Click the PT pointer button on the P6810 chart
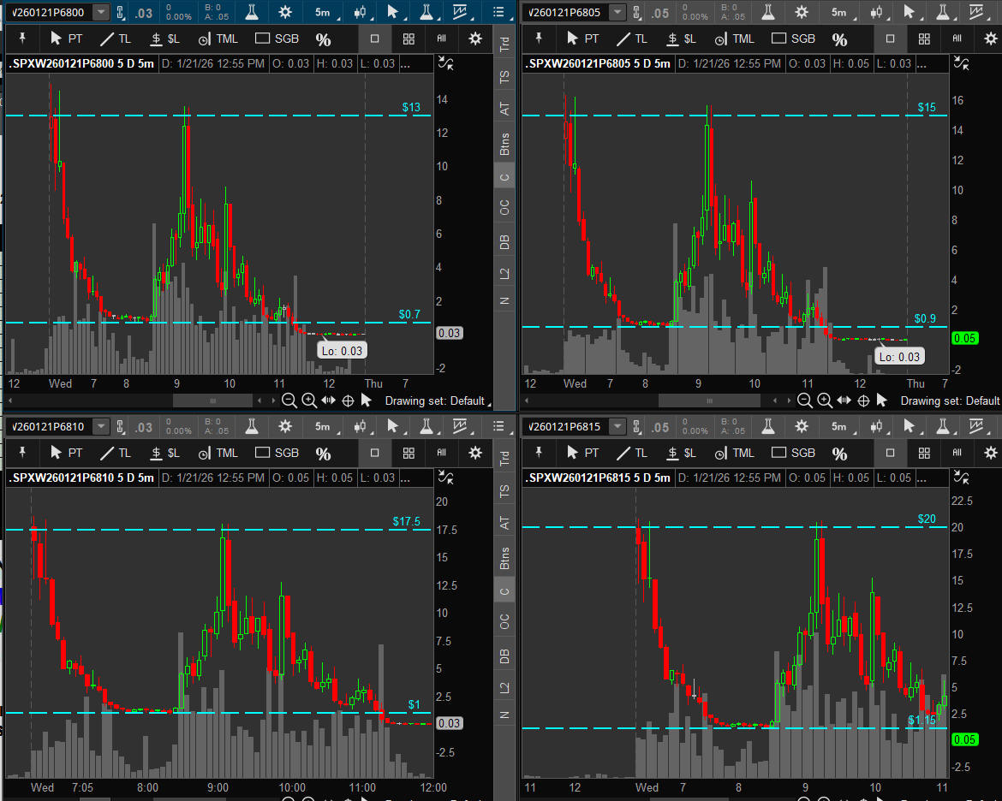The height and width of the screenshot is (801, 1002). pos(66,453)
